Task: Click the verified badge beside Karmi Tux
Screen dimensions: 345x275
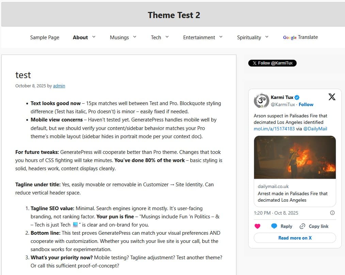Action: tap(297, 98)
